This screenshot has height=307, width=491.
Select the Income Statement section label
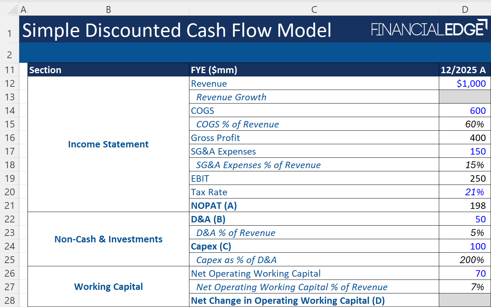[x=108, y=144]
